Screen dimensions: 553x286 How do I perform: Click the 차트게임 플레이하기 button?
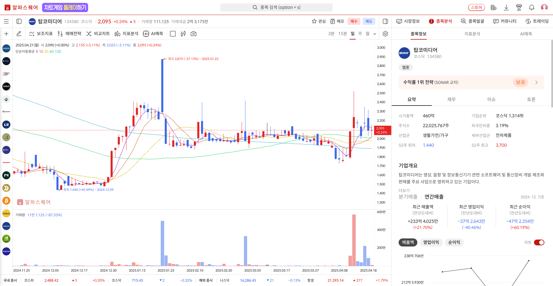tap(65, 7)
